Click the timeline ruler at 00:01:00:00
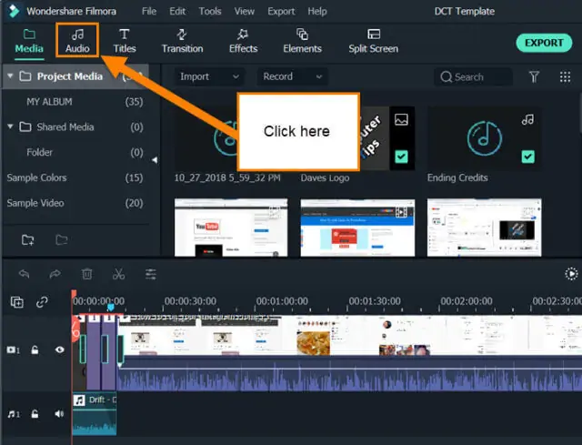Screen dimensions: 582x445 coord(282,301)
